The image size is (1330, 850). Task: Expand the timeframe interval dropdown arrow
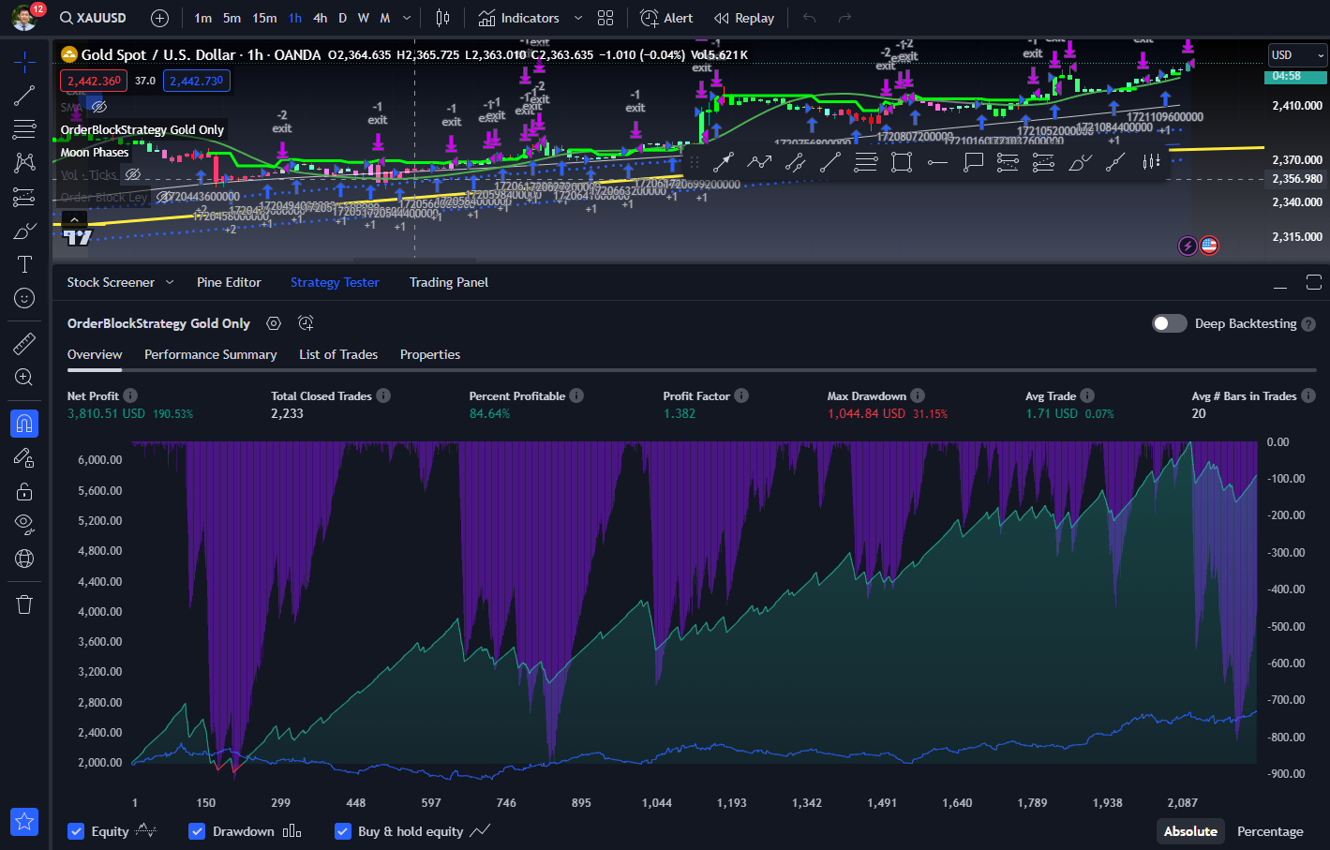pos(407,18)
